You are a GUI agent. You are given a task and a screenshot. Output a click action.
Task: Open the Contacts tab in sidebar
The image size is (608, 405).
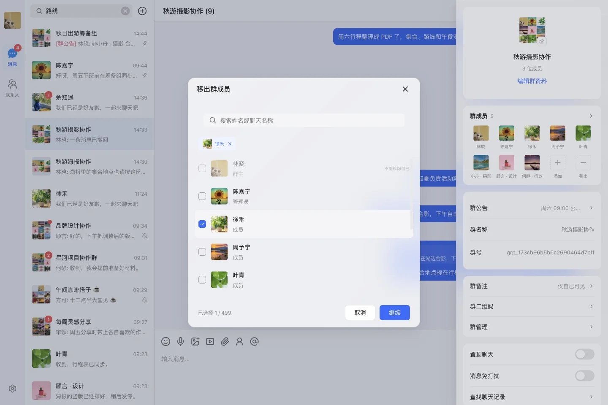pos(12,88)
